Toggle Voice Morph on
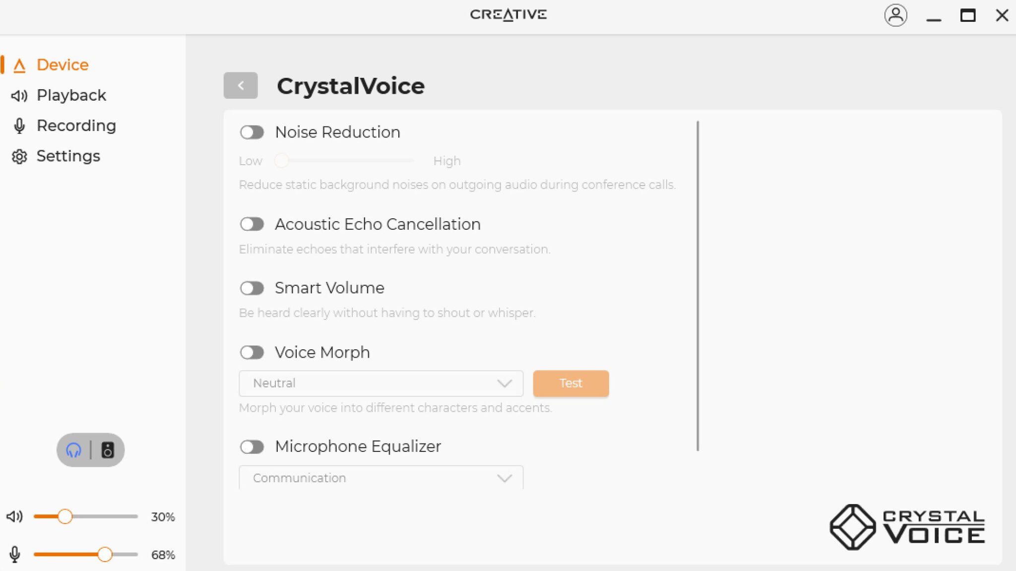1016x571 pixels. [x=252, y=353]
